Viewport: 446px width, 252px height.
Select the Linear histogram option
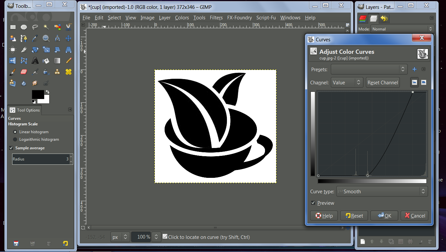click(30, 132)
